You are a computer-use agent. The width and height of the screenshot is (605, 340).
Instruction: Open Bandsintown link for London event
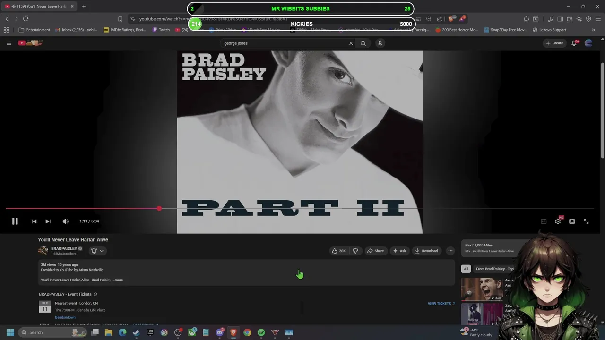pyautogui.click(x=65, y=317)
